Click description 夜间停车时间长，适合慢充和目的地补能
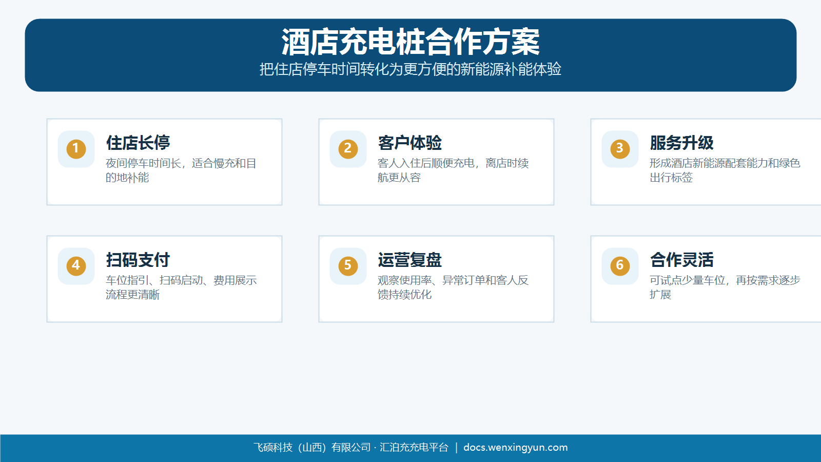Viewport: 821px width, 462px height. coord(181,170)
